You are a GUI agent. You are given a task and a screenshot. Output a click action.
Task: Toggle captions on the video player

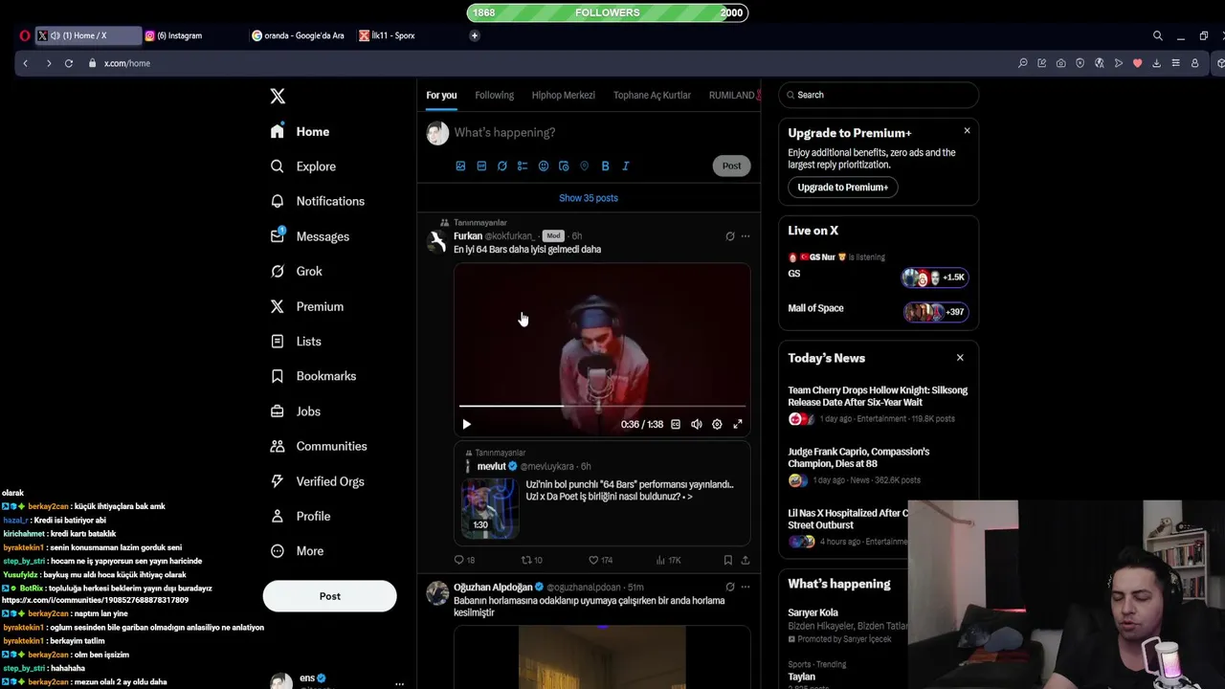coord(676,424)
